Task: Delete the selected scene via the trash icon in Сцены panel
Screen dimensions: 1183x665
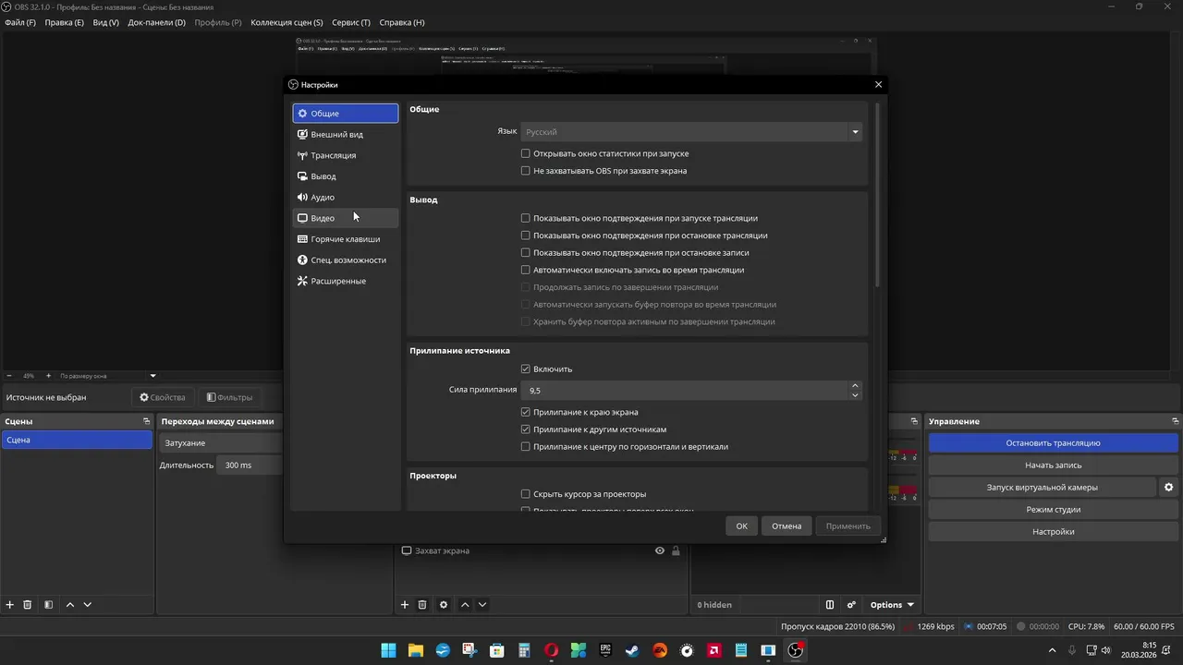Action: tap(28, 605)
